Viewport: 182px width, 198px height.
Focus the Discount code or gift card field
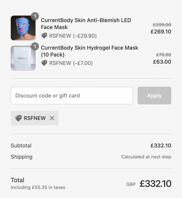72,96
